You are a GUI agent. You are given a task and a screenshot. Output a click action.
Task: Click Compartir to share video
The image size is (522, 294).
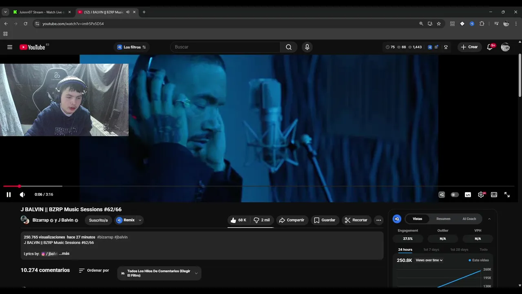coord(292,220)
